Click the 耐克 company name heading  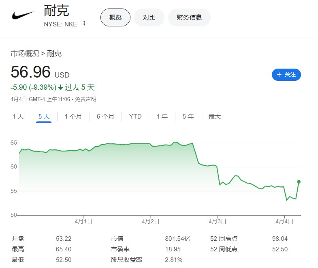57,11
